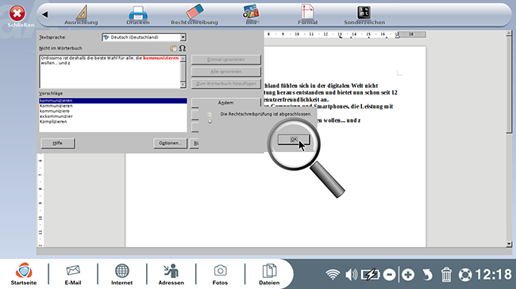Click the trash bin icon
Screen dimensions: 516x289
click(446, 275)
